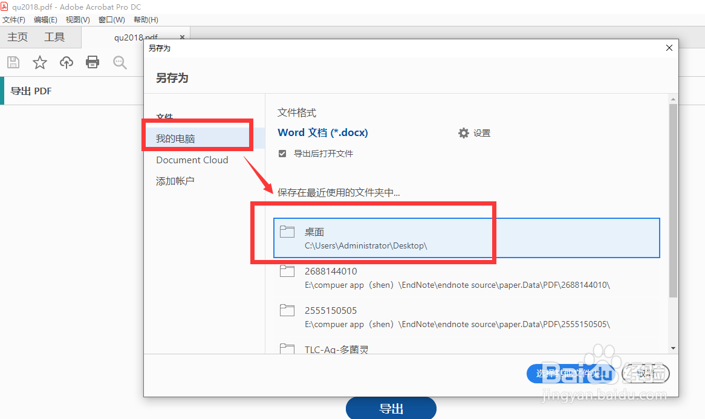
Task: Open the 帮助(H) menu
Action: 146,20
